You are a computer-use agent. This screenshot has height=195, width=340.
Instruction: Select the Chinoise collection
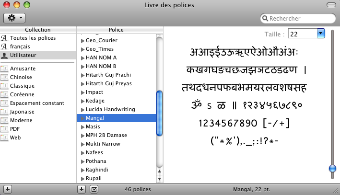pyautogui.click(x=21, y=77)
